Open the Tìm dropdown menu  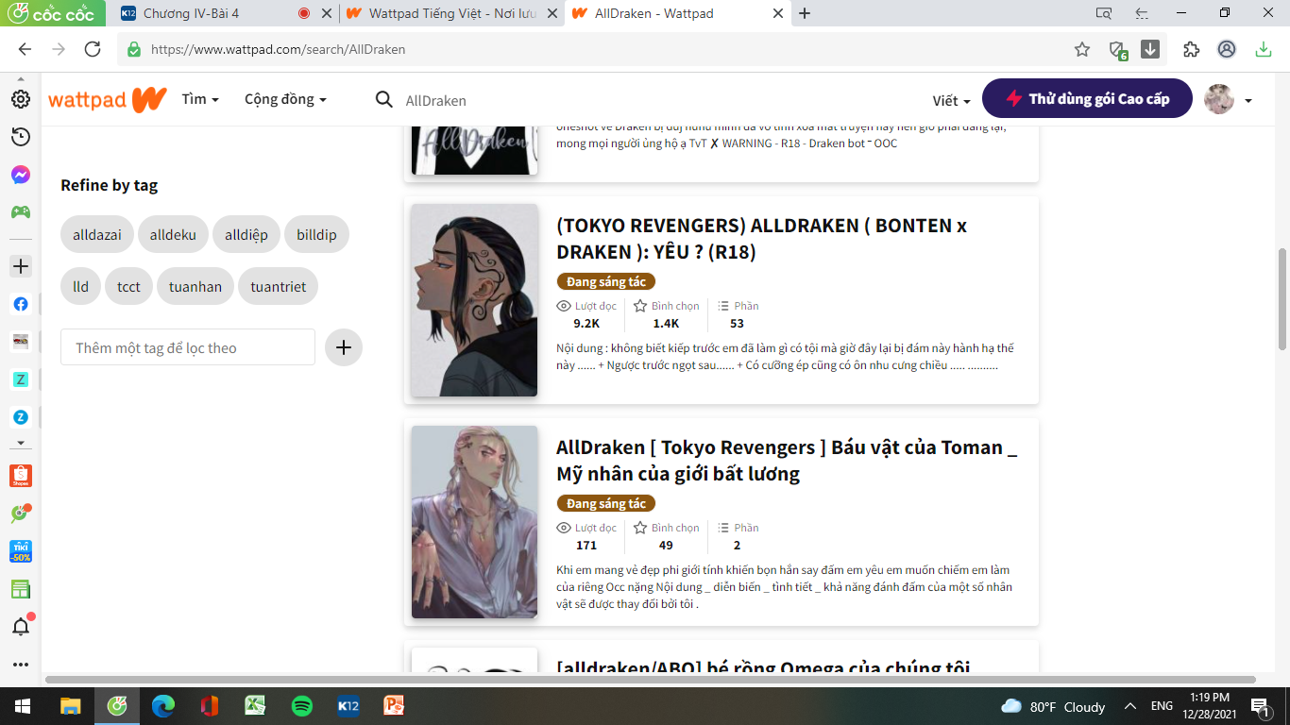[x=200, y=99]
